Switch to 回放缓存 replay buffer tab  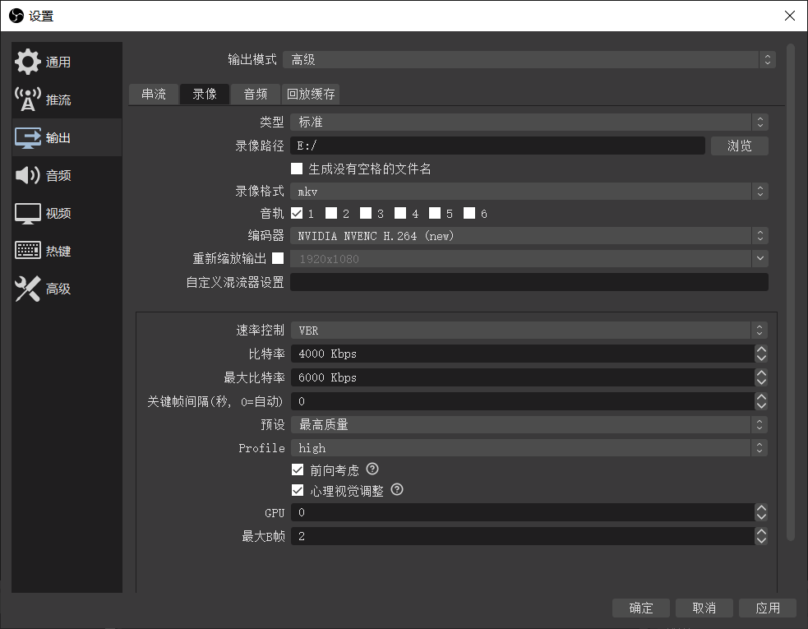coord(311,95)
